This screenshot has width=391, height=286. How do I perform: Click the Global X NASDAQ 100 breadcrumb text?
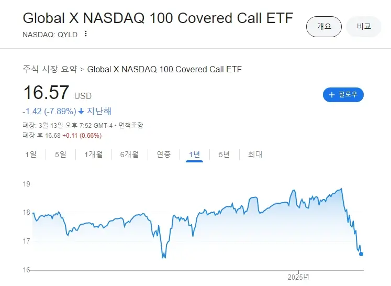(164, 69)
